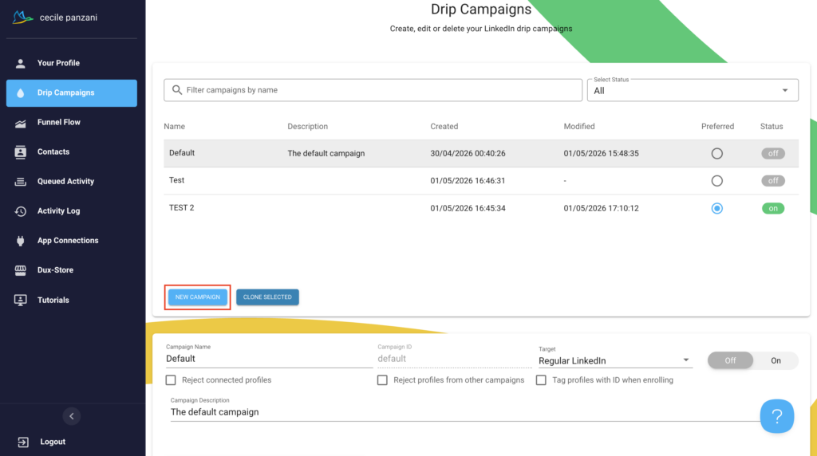
Task: Click the Modified column header
Action: pyautogui.click(x=579, y=127)
